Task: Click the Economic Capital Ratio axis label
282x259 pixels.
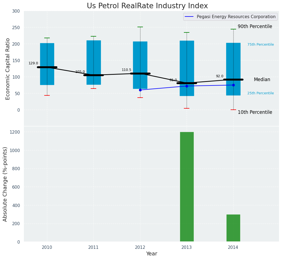Action: [8, 69]
